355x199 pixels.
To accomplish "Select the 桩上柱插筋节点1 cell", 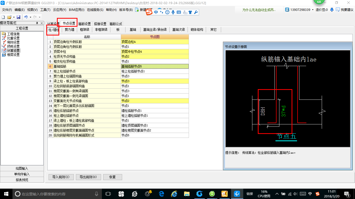I will click(155, 71).
